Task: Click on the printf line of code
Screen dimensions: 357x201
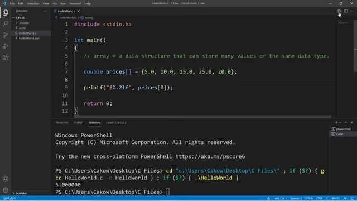Action: pyautogui.click(x=128, y=88)
